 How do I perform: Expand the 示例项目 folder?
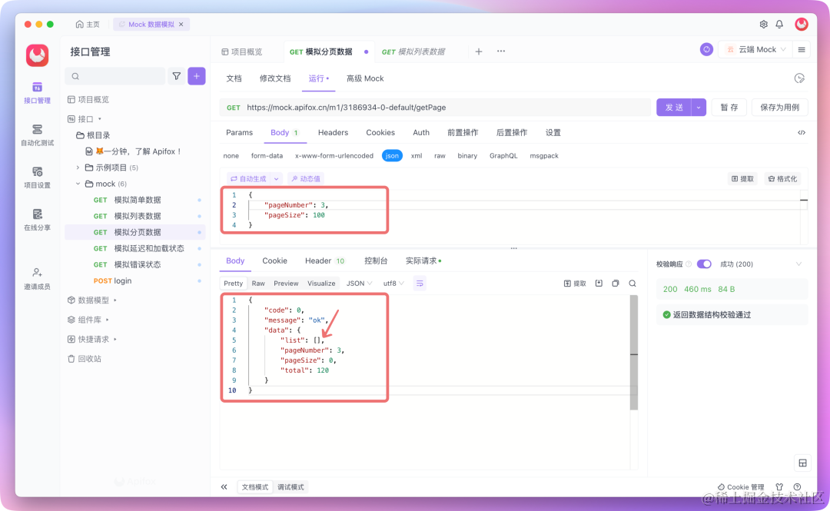[x=78, y=168]
